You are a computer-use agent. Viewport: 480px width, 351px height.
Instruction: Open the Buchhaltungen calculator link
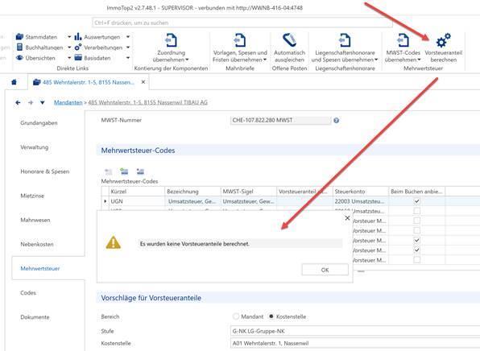(39, 47)
